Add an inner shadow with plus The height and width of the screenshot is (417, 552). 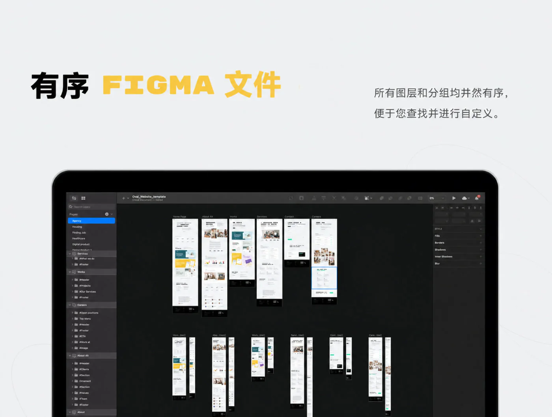point(481,257)
